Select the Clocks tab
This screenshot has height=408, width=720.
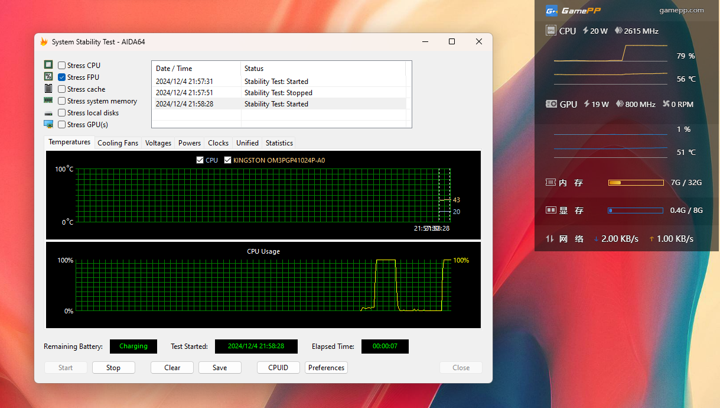218,143
